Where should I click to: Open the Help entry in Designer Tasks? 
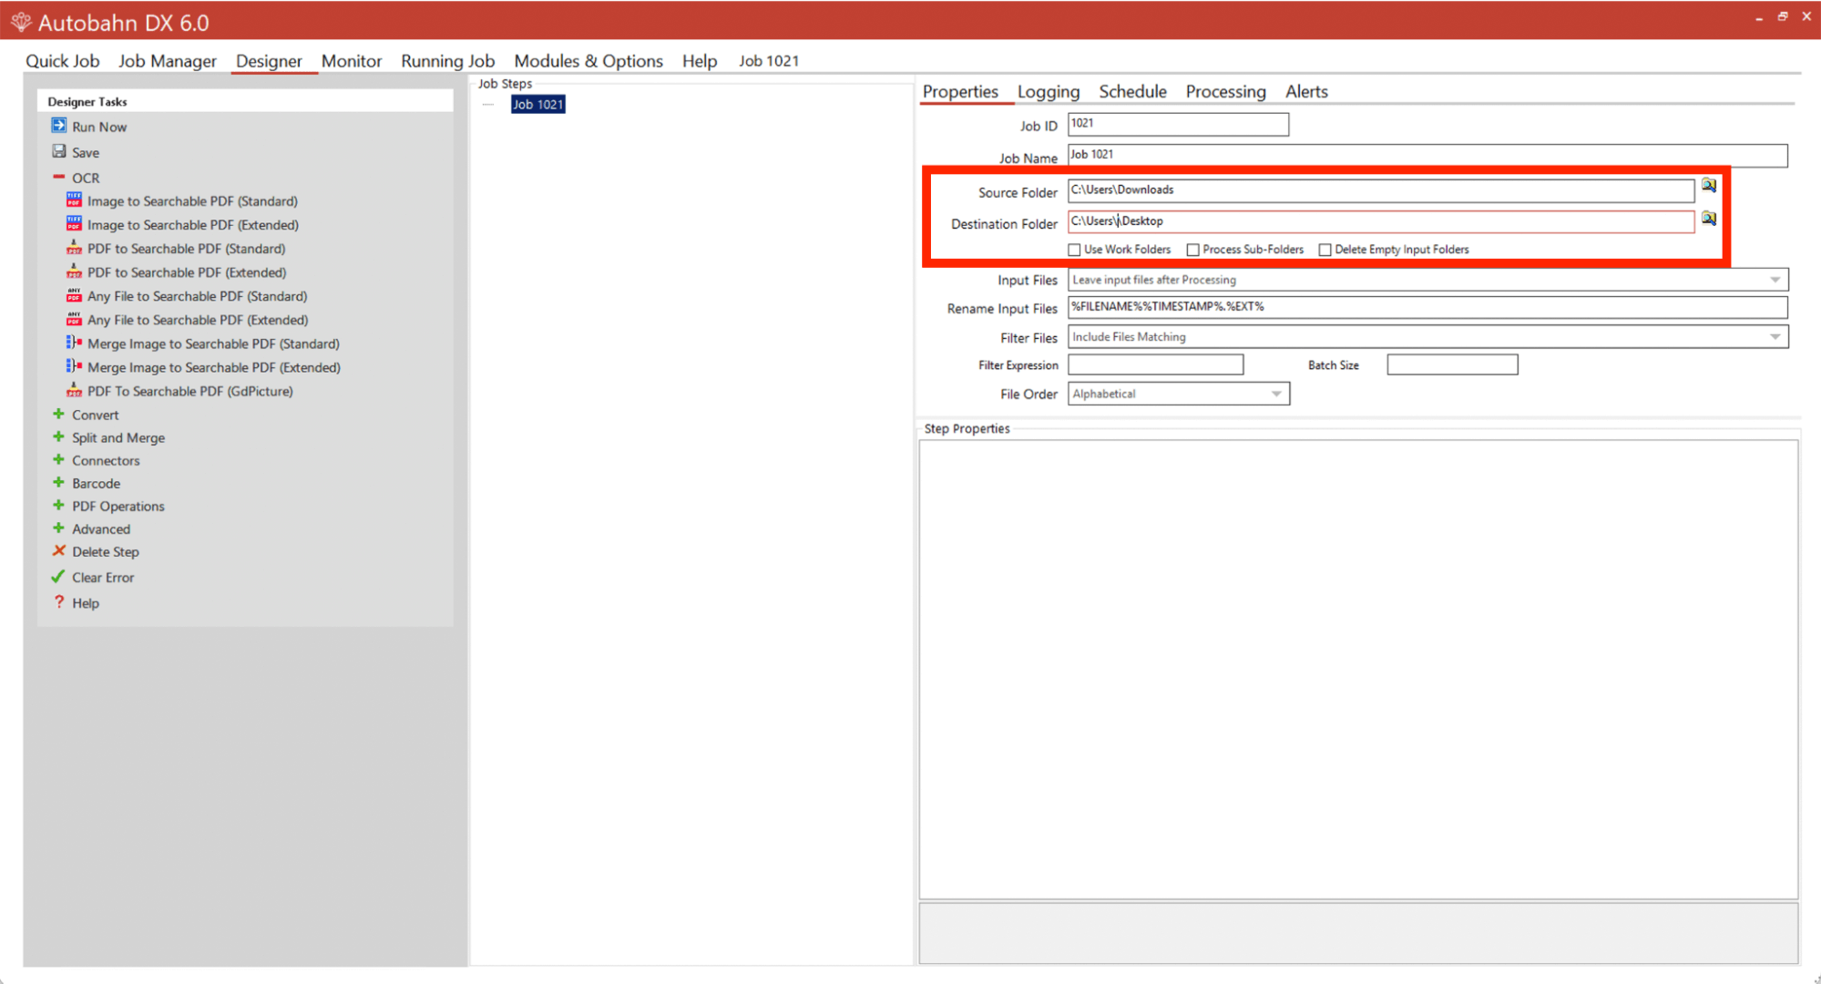87,602
